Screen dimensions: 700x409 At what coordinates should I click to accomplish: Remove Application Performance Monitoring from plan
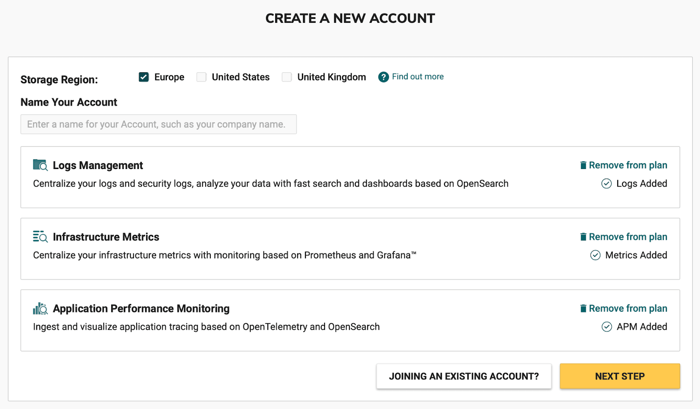pos(628,308)
